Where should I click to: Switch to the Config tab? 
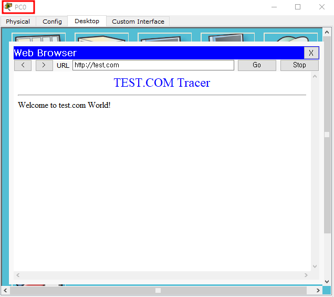coord(52,22)
